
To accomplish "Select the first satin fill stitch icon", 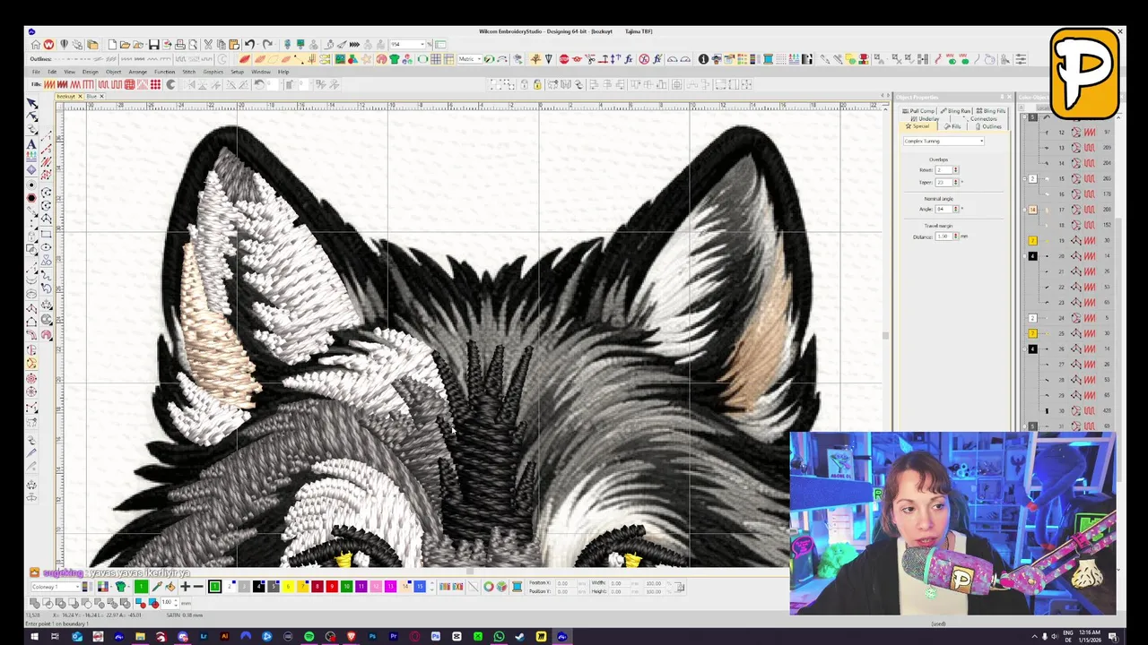I will pos(49,84).
